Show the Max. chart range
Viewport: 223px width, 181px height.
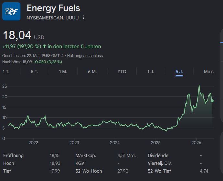click(x=209, y=72)
